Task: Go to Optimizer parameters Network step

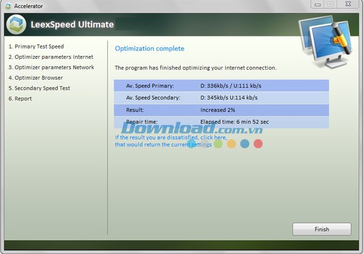Action: pos(51,67)
